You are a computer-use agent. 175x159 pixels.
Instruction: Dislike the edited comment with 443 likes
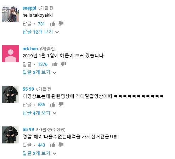point(61,145)
